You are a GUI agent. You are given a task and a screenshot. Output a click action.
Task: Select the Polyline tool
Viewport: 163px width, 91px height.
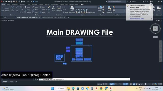(x=7, y=9)
